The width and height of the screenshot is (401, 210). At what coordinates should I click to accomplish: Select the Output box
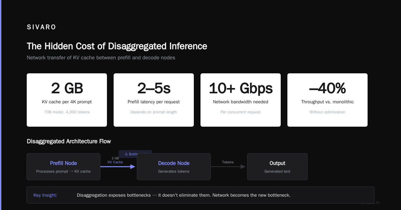(x=277, y=167)
